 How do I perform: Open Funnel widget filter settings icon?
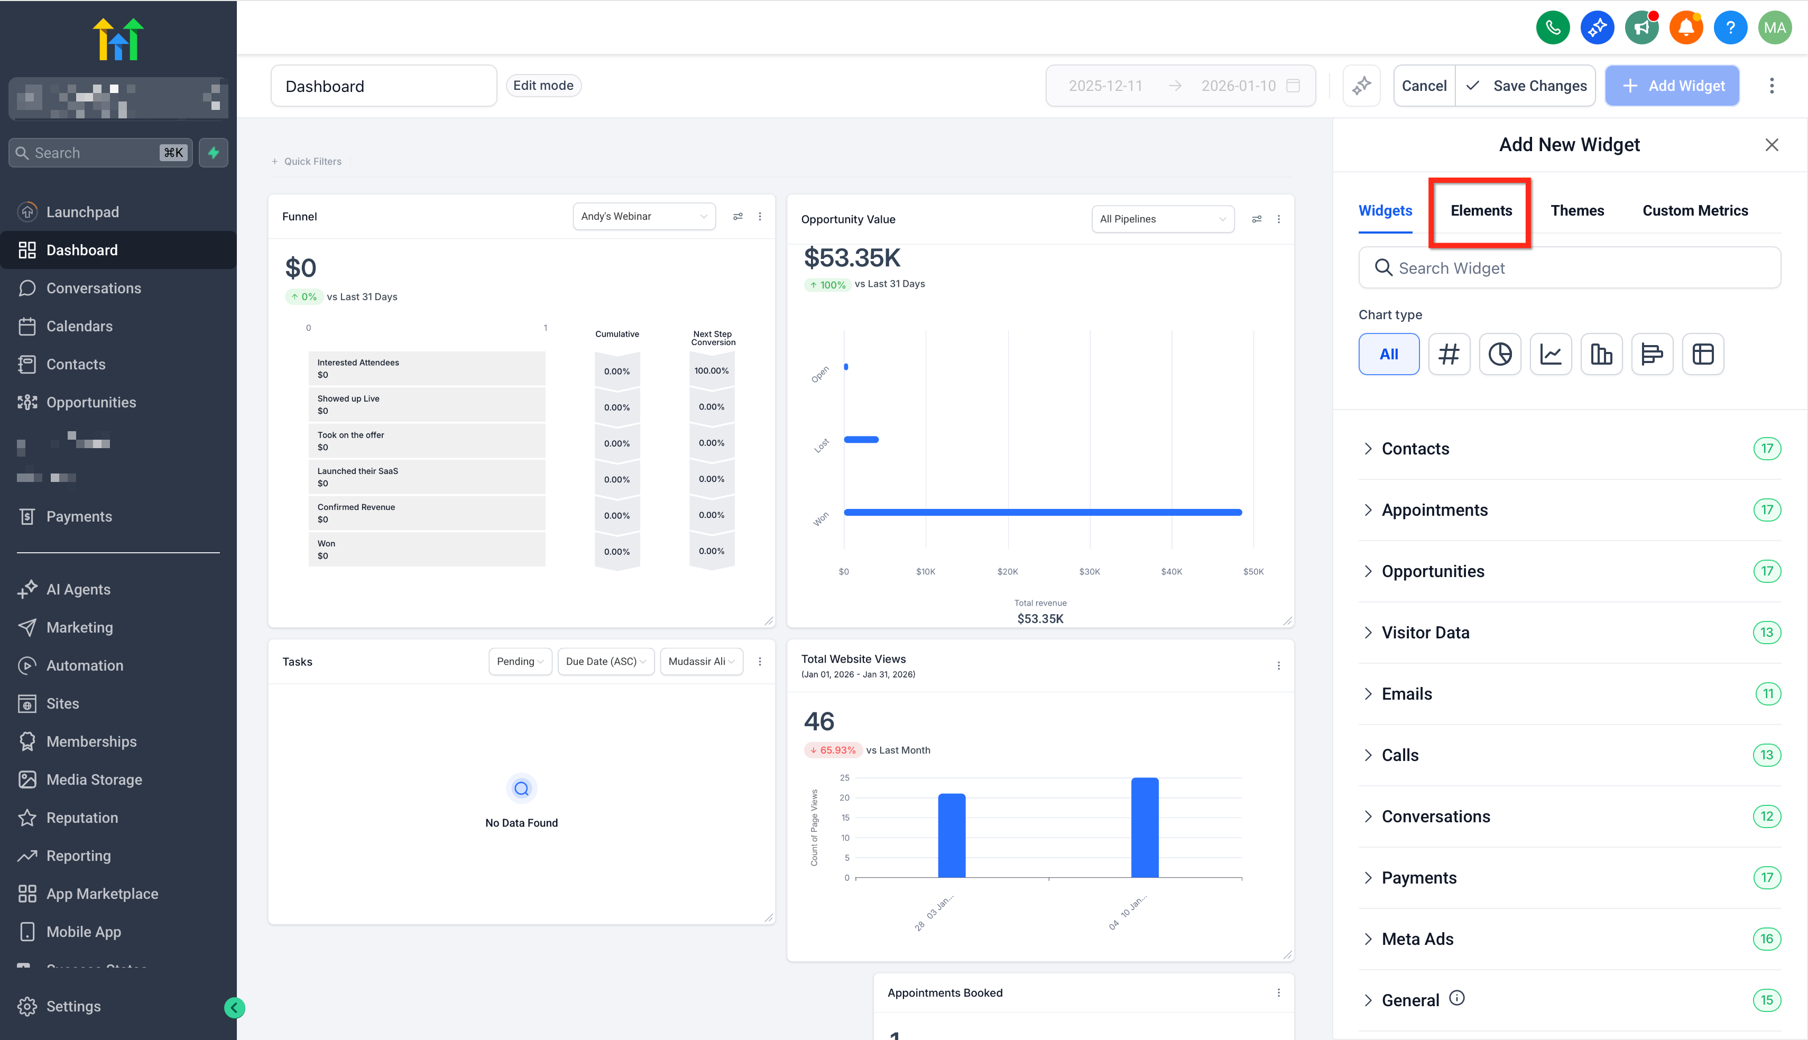pos(738,217)
